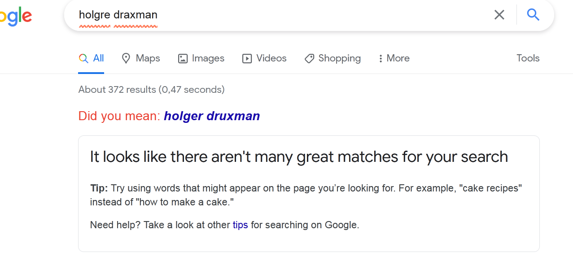Image resolution: width=573 pixels, height=265 pixels.
Task: Clear the search query with the X icon
Action: 499,15
